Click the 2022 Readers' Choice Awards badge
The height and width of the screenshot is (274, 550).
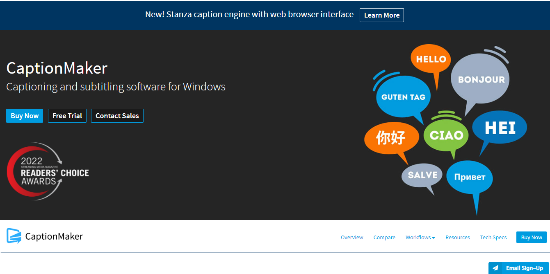(x=48, y=171)
